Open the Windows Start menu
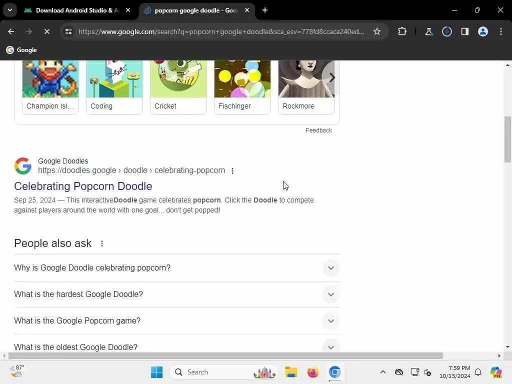This screenshot has height=384, width=512. click(x=156, y=372)
